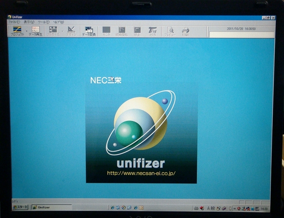Follow the http://www.necsan-ei.co.jp/ link
Viewport: 284px width, 218px height.
[x=141, y=173]
